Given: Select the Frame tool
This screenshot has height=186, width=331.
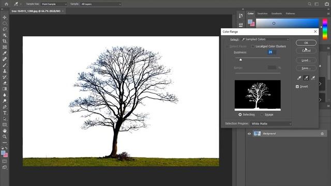Looking at the screenshot, I should (5, 47).
